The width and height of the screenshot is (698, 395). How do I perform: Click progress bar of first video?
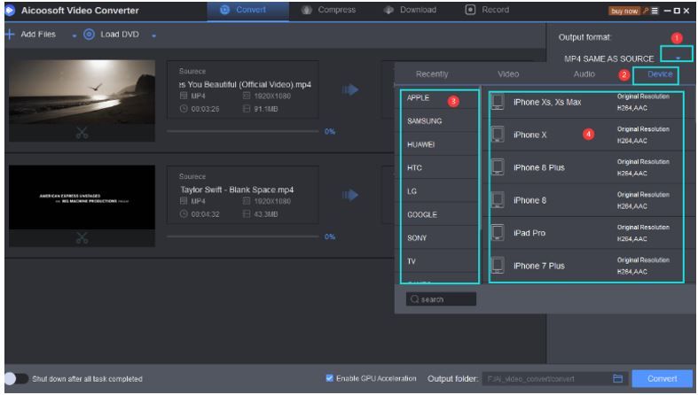pyautogui.click(x=243, y=131)
